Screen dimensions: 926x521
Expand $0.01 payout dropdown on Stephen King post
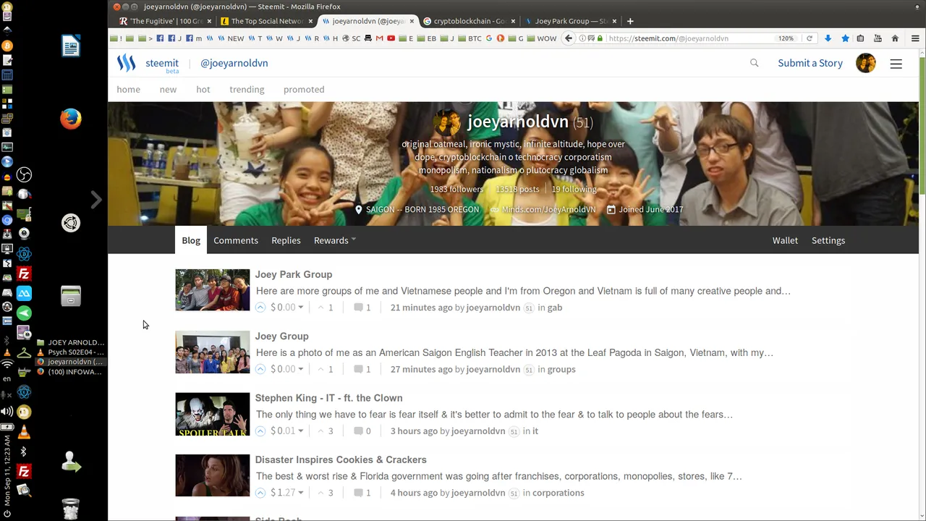click(287, 431)
